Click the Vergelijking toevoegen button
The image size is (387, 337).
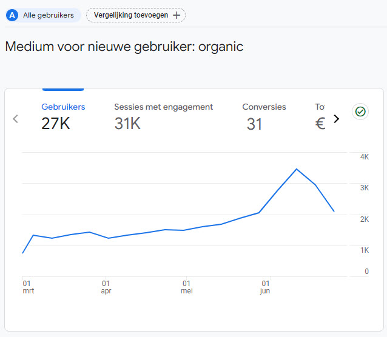(136, 15)
